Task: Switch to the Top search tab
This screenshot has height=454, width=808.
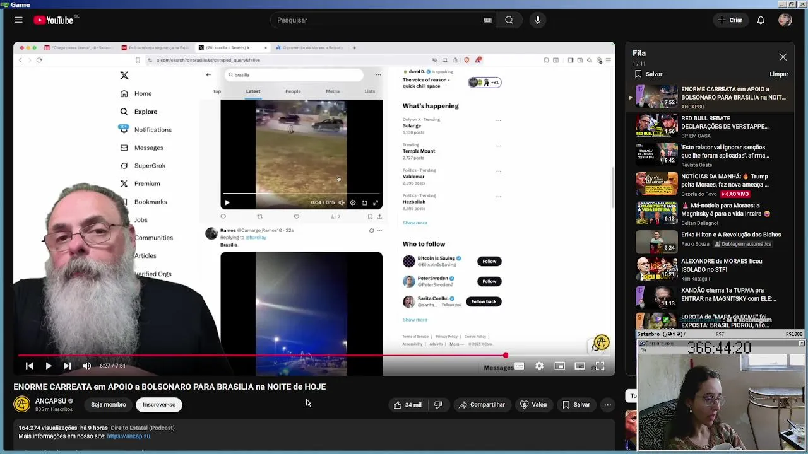Action: tap(217, 91)
